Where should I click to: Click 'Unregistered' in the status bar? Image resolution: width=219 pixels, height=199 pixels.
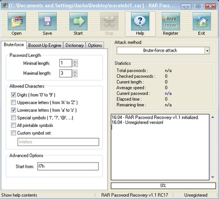(x=196, y=195)
